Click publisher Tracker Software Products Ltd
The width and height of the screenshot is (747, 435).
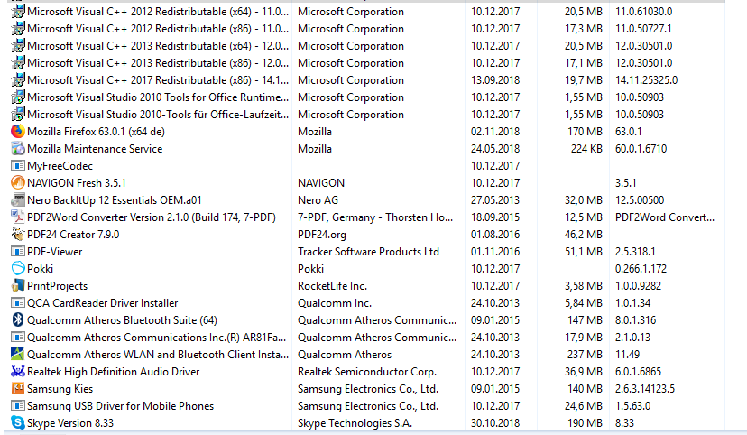[x=368, y=252]
